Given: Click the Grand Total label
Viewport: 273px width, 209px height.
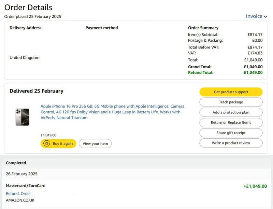Looking at the screenshot, I should click(200, 67).
